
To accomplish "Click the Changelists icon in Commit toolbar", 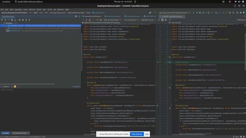I will (12, 20).
